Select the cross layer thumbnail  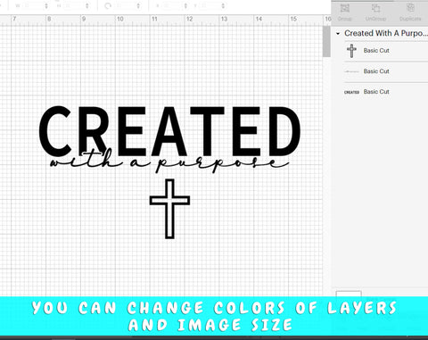pos(351,51)
